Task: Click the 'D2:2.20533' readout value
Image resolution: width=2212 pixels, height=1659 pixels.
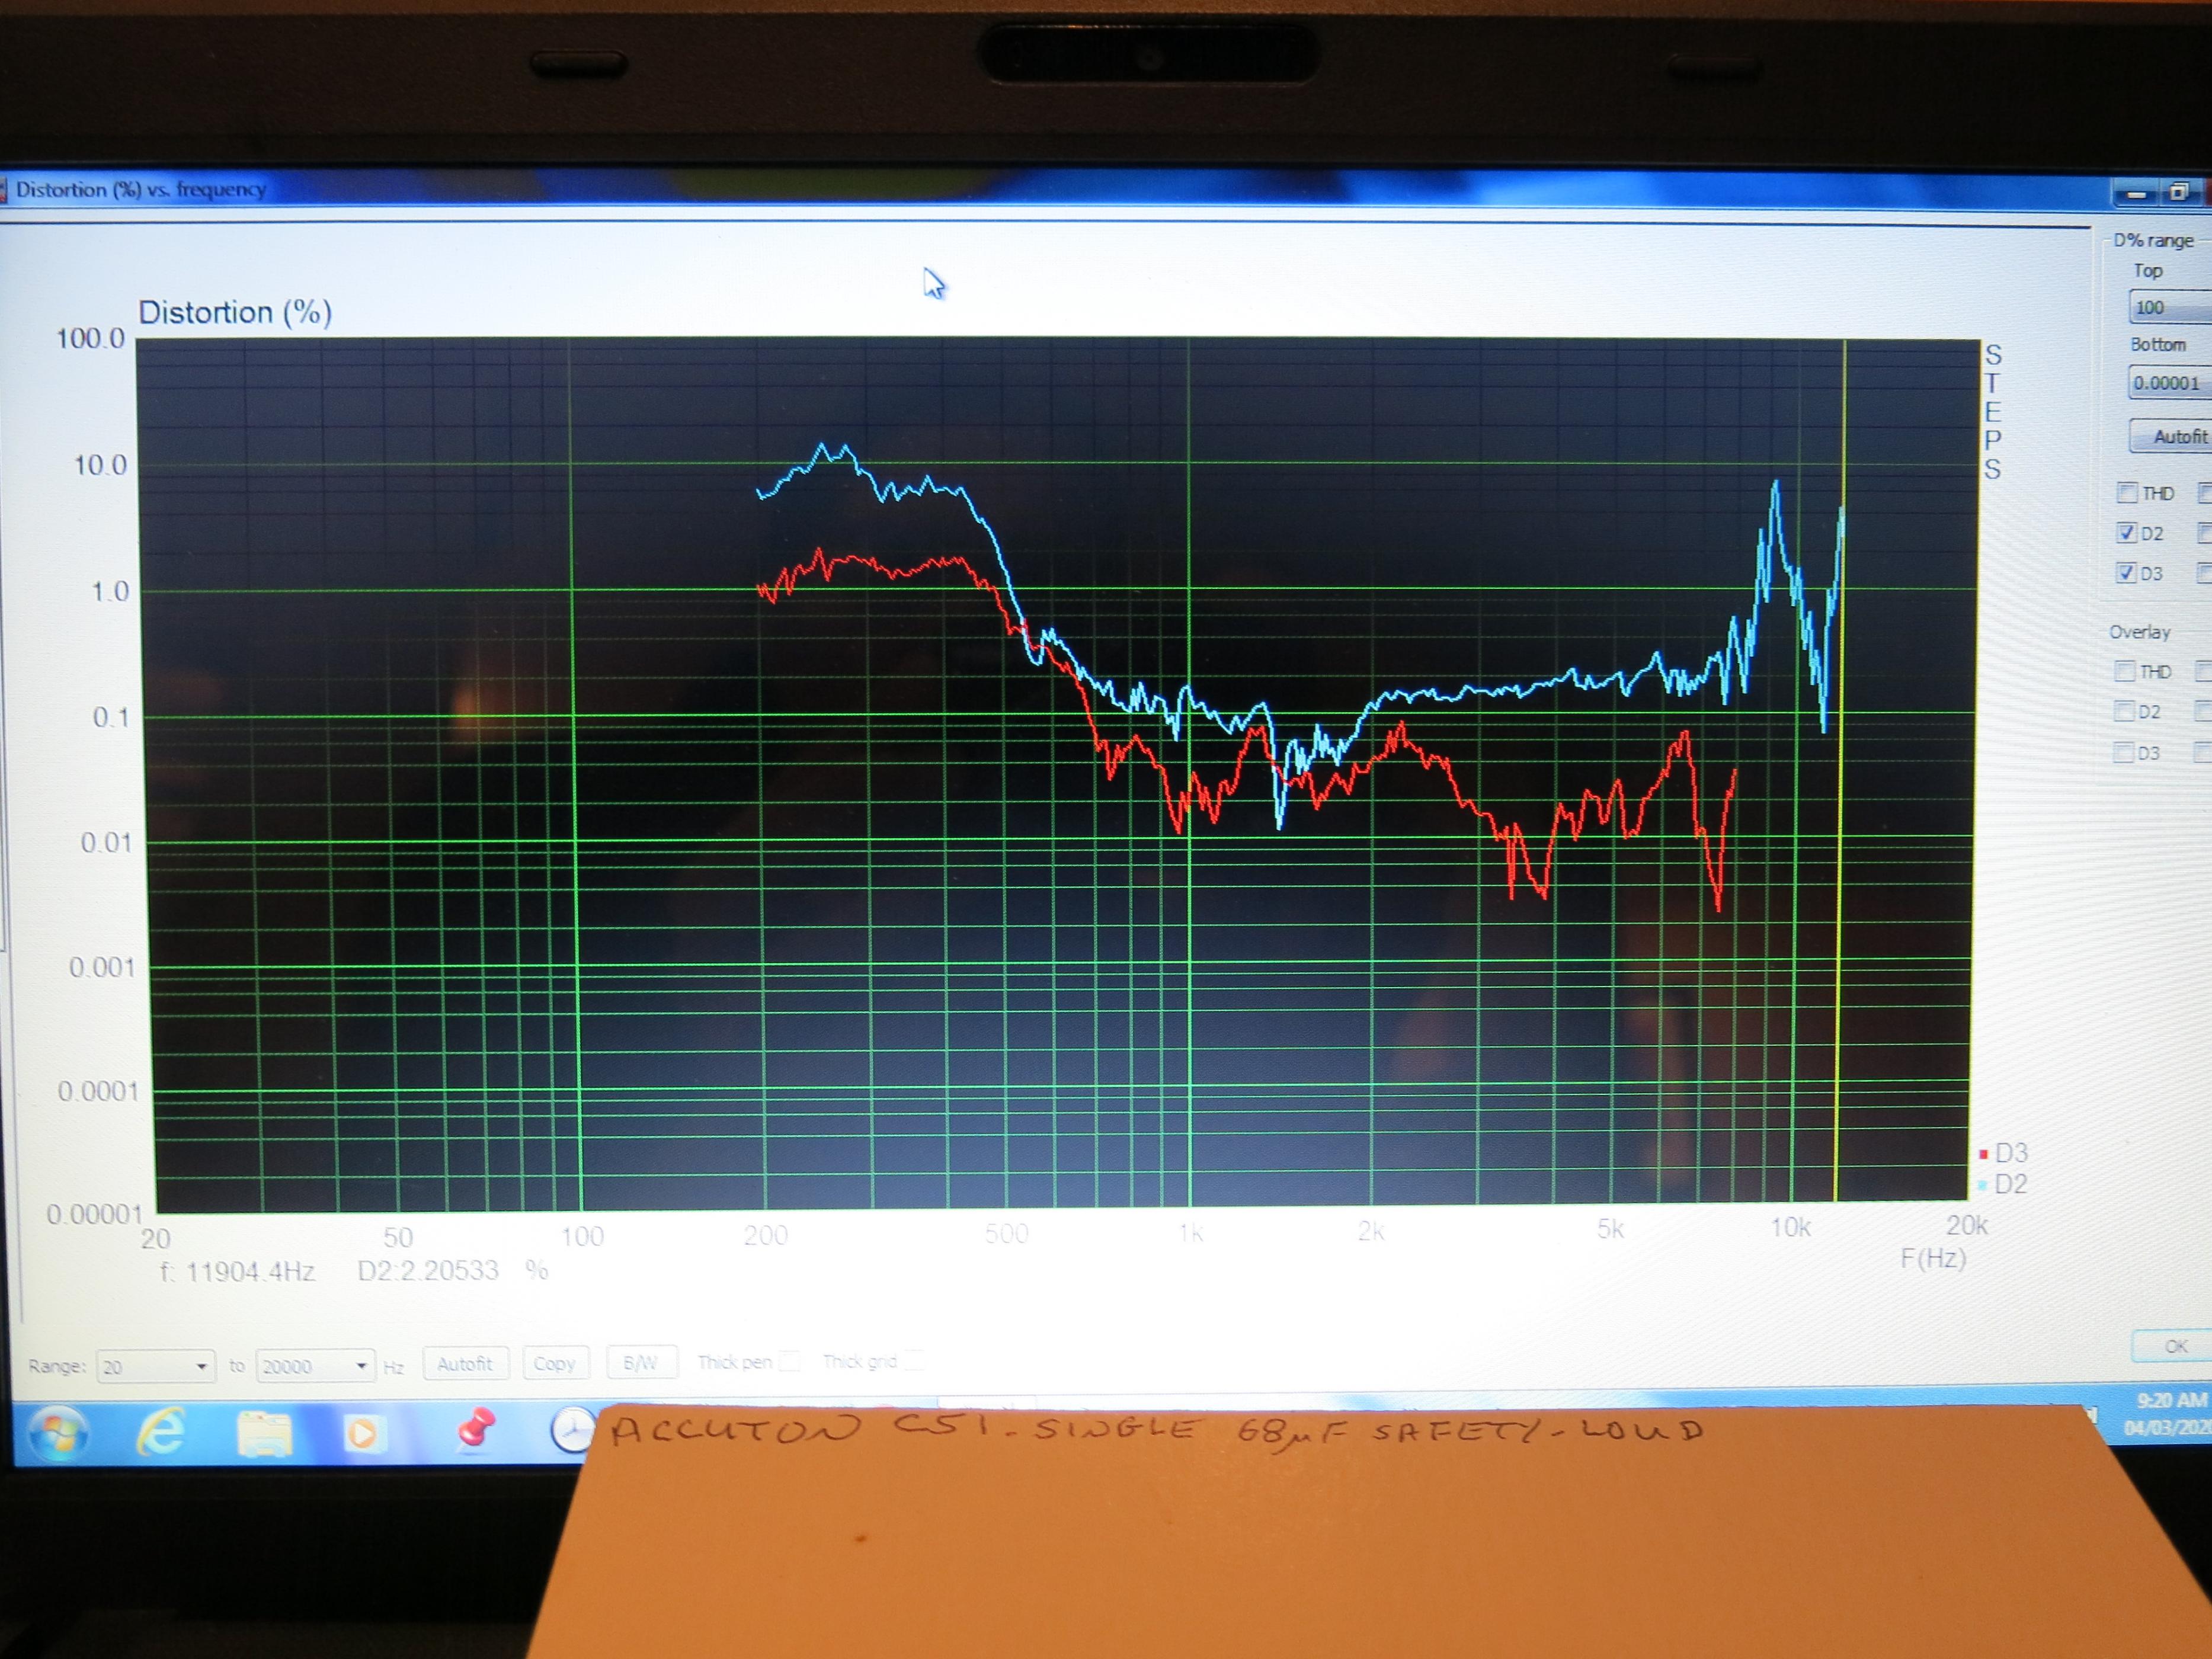Action: pyautogui.click(x=428, y=1271)
